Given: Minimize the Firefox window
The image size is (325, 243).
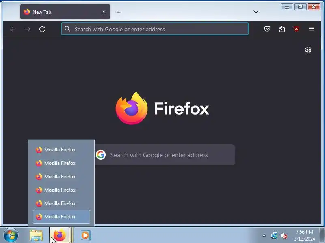Looking at the screenshot, I should click(x=287, y=7).
